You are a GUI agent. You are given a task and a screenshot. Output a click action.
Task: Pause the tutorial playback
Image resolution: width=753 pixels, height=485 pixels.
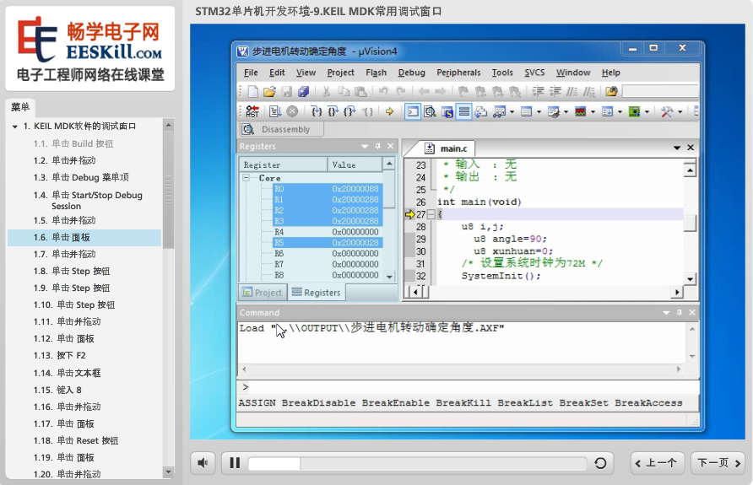pyautogui.click(x=235, y=463)
